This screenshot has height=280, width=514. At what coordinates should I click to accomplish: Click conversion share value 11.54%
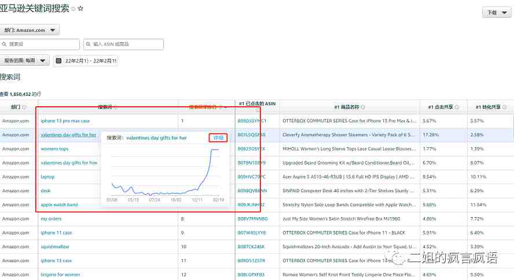click(478, 205)
